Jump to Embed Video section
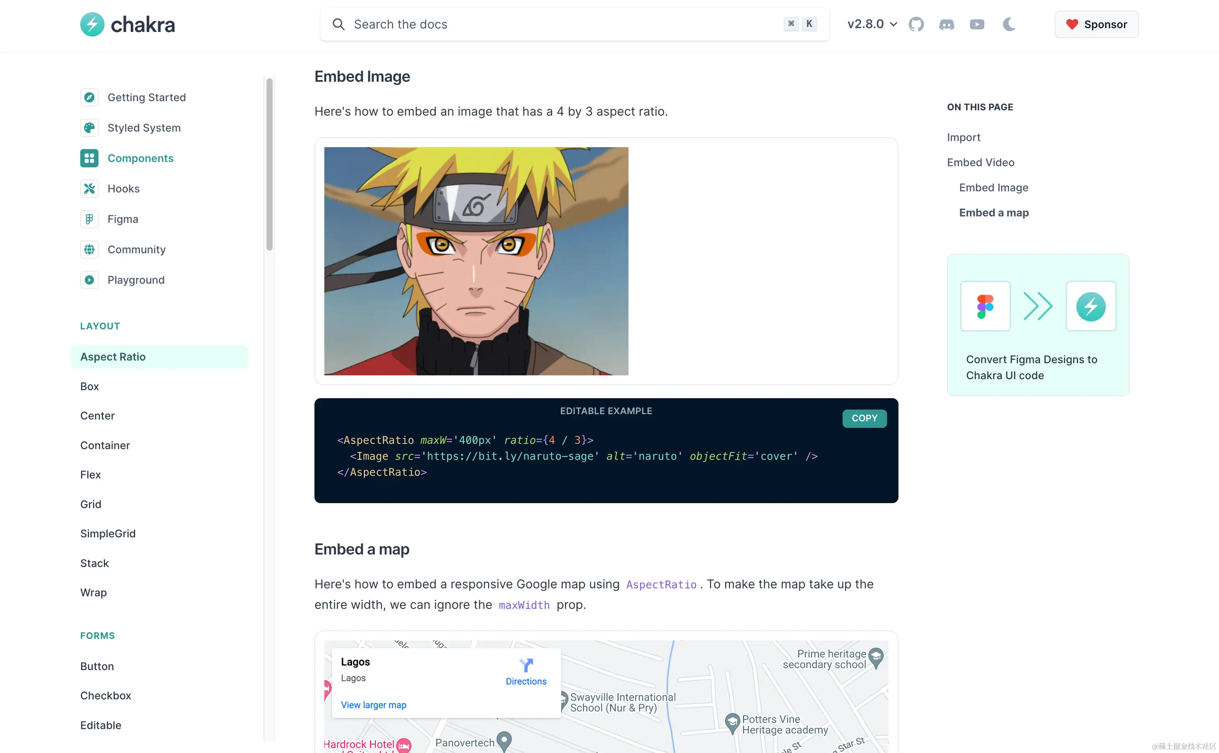The width and height of the screenshot is (1219, 753). click(980, 162)
